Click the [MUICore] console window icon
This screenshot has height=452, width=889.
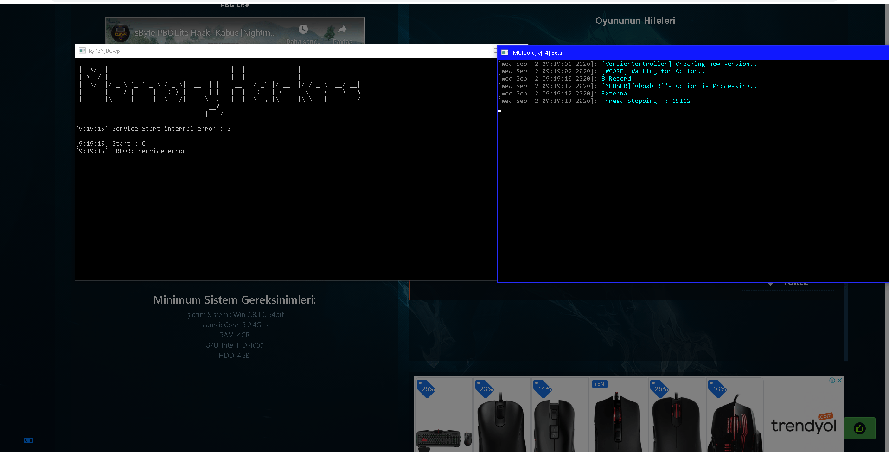tap(505, 53)
